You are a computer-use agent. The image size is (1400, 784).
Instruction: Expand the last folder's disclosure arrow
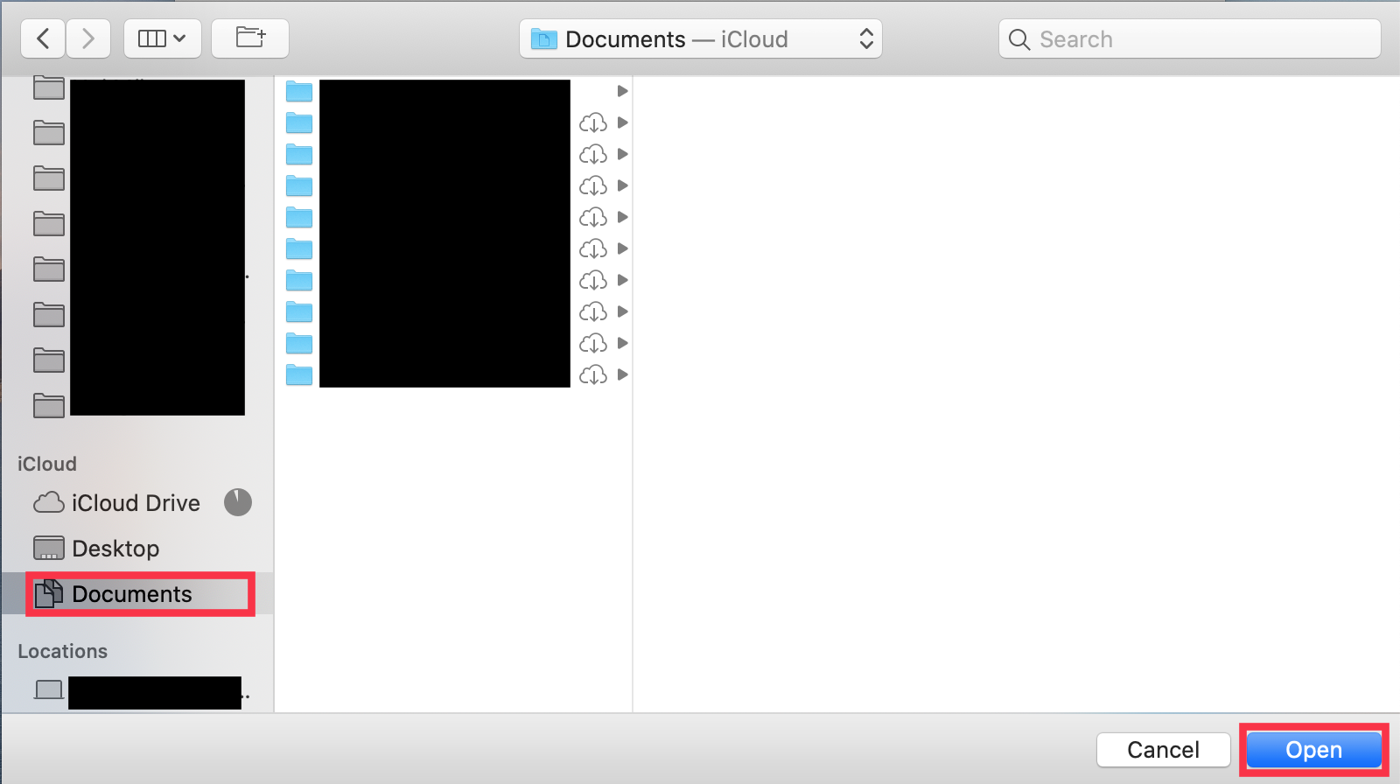[x=622, y=374]
